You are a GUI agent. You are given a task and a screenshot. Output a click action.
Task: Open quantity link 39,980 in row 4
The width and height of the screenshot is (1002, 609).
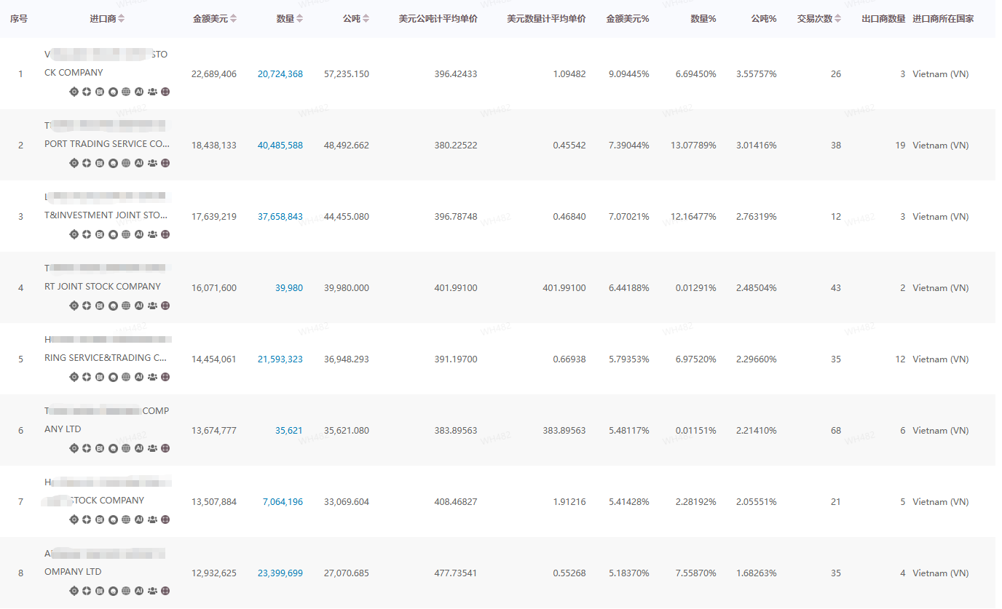tap(288, 288)
